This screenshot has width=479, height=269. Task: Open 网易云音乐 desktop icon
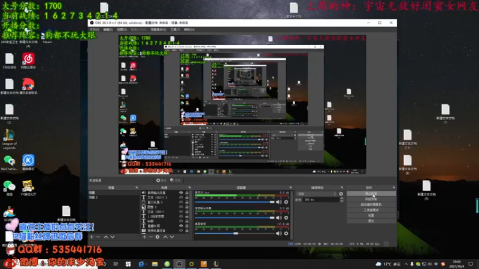[x=28, y=60]
